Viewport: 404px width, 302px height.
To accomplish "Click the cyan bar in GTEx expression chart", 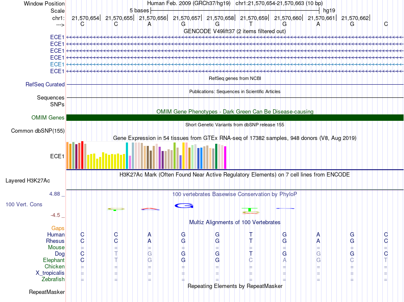I will [x=127, y=156].
